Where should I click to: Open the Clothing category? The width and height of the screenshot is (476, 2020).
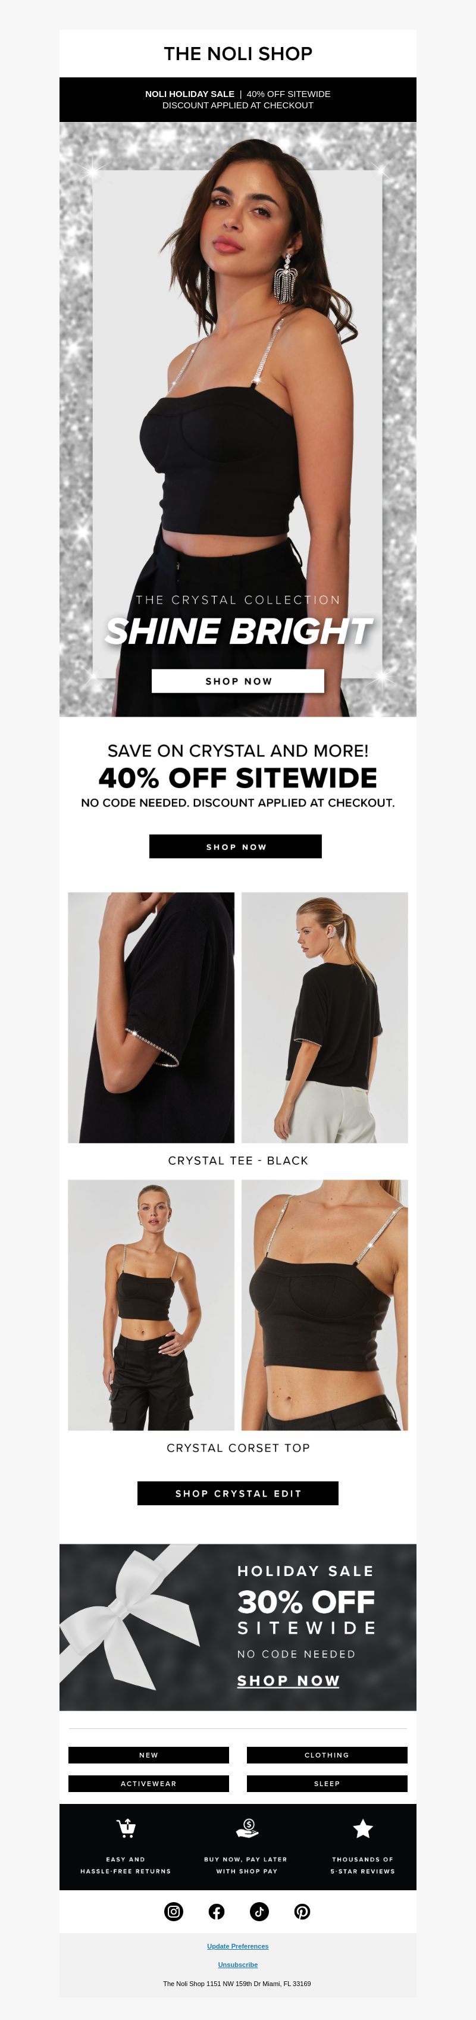pos(327,1755)
